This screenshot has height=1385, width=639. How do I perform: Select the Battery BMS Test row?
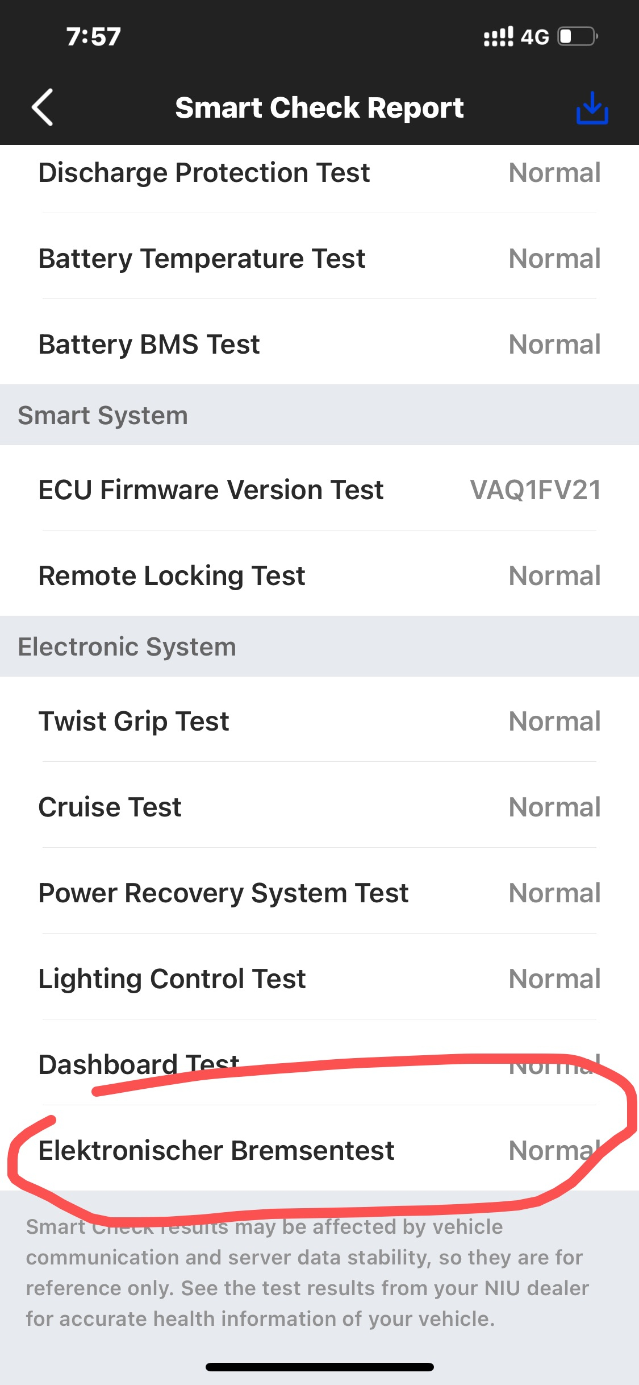click(319, 345)
